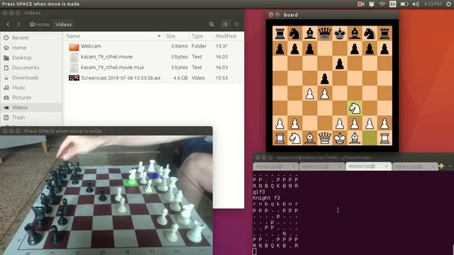Open battery indicator menu
454x255 pixels.
404,4
